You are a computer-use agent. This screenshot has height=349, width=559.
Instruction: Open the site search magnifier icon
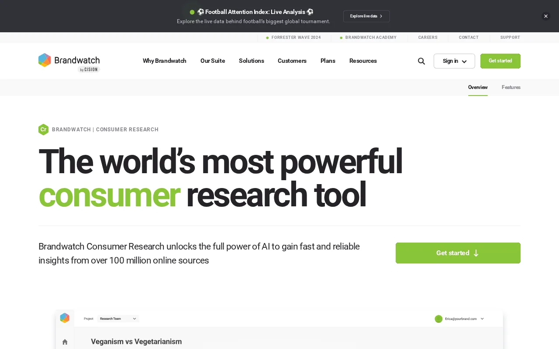[421, 61]
